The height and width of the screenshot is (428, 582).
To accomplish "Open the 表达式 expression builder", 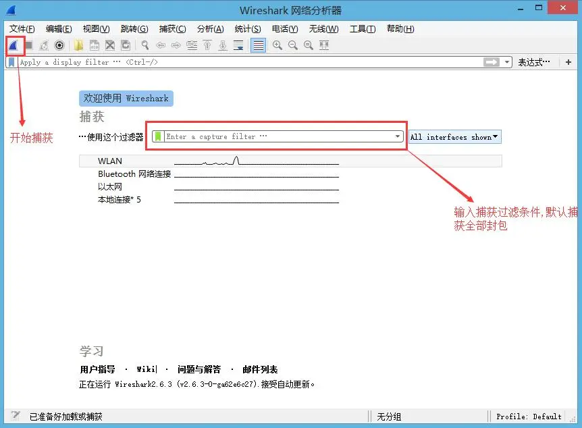I will 534,62.
